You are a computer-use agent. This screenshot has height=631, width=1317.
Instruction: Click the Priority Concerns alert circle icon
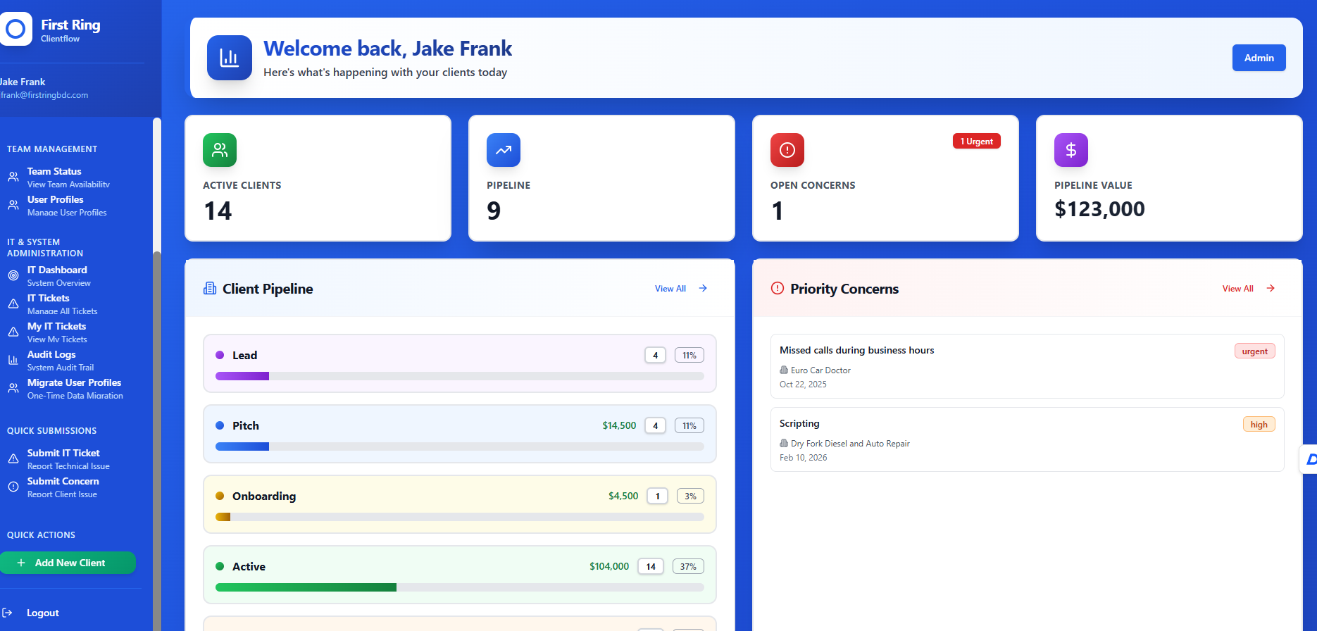click(778, 288)
